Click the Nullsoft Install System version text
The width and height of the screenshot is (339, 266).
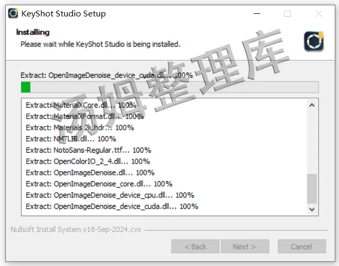pyautogui.click(x=76, y=229)
